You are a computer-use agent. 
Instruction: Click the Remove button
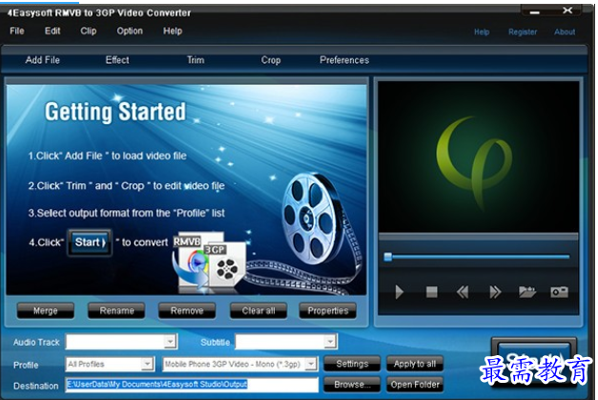[187, 310]
